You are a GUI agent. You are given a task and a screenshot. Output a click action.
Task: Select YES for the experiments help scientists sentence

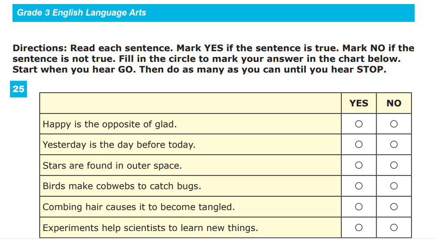coord(359,228)
